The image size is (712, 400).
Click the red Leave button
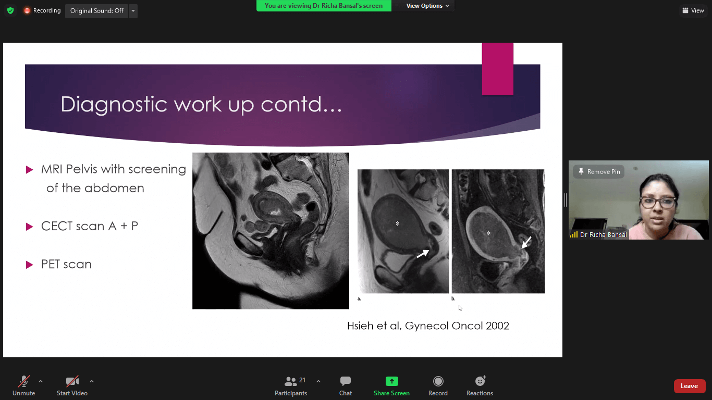[x=689, y=386]
